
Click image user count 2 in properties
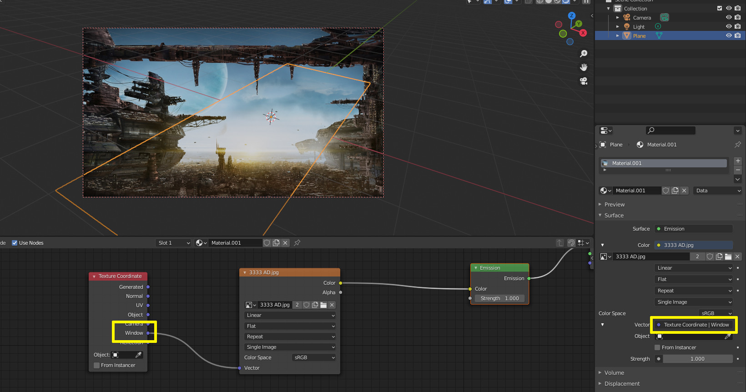[697, 256]
